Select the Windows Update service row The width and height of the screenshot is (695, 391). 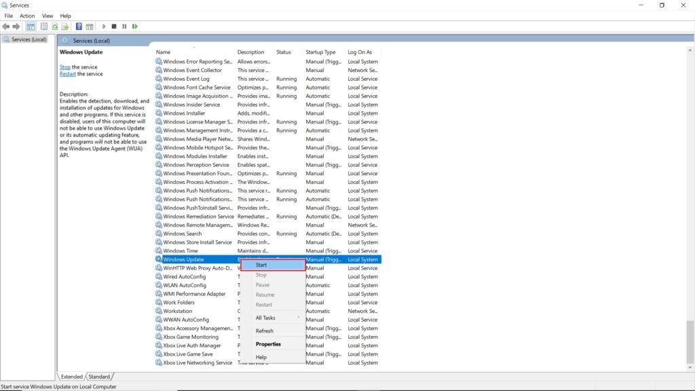point(267,259)
